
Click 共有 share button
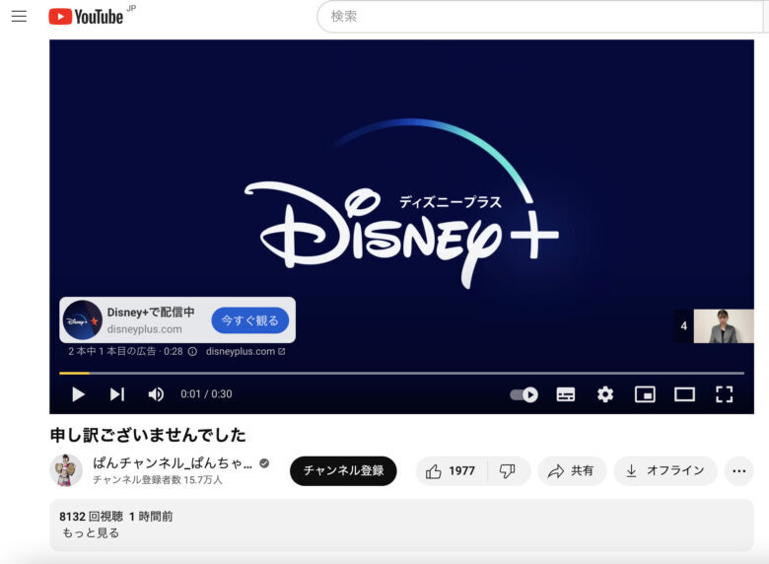click(572, 471)
